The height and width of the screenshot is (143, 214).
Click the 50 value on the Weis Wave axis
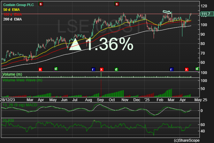(203, 89)
